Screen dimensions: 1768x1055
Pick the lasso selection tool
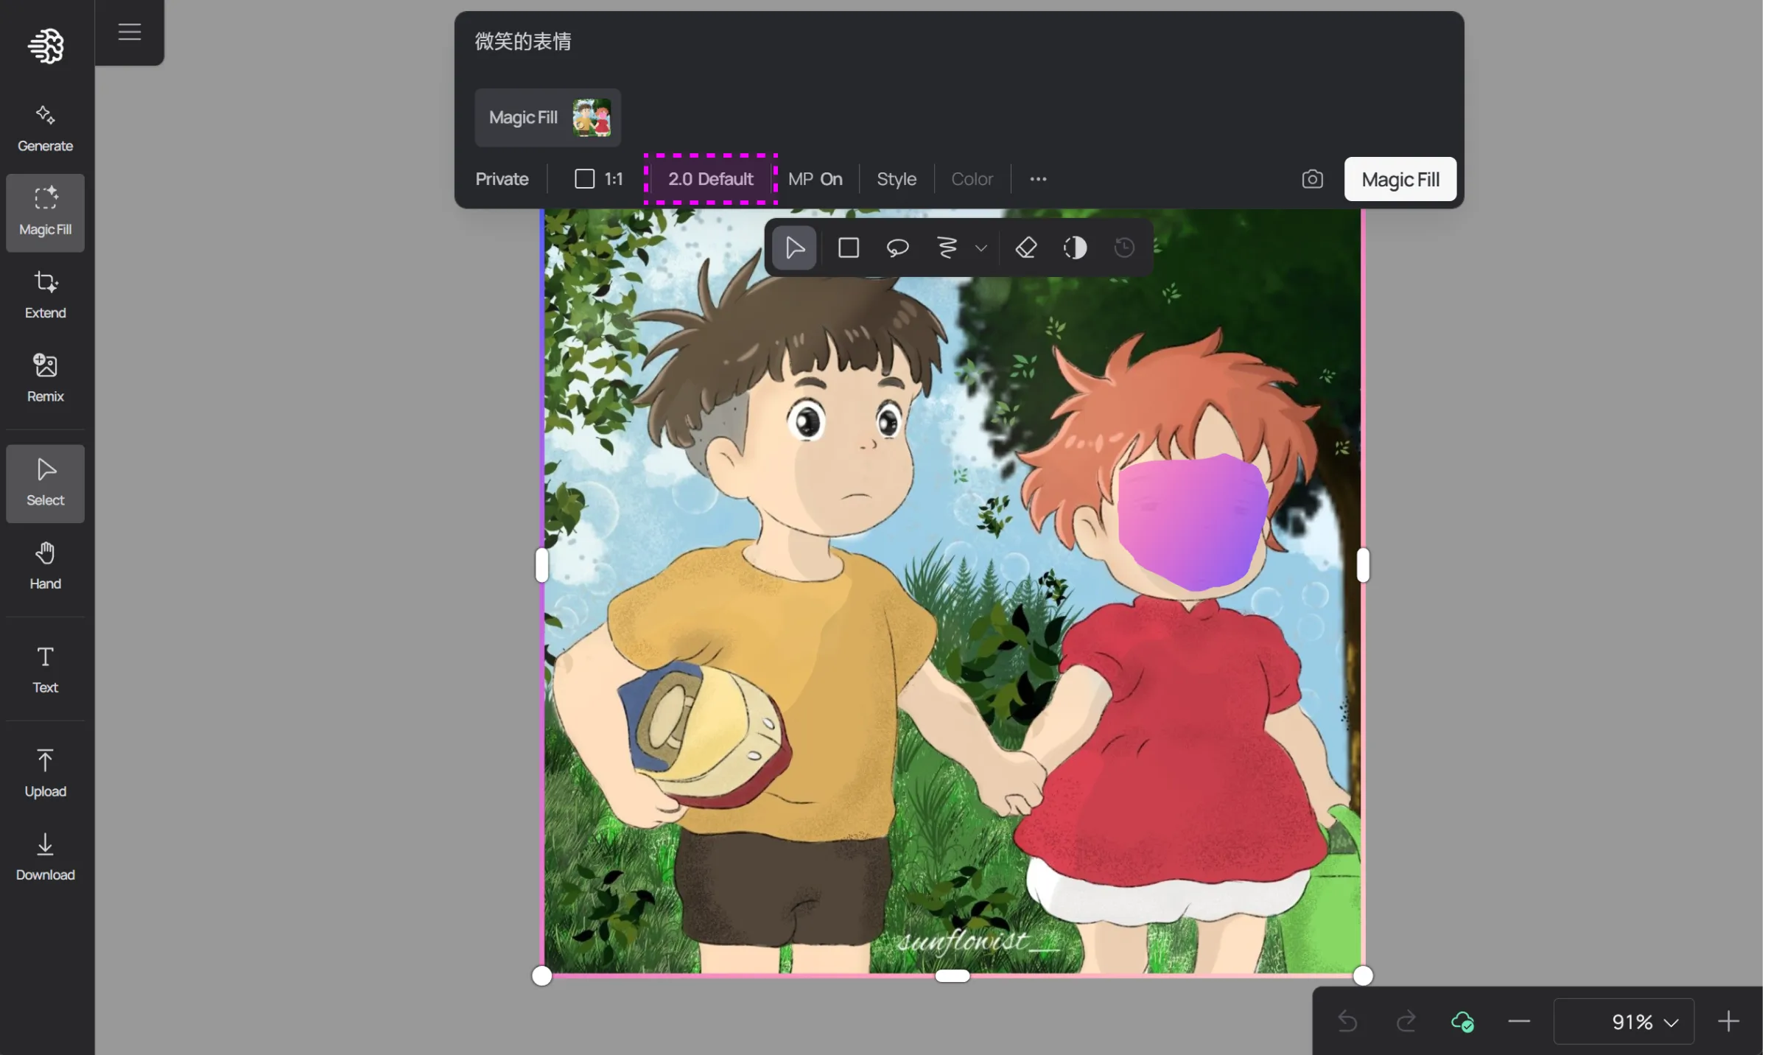(x=897, y=248)
